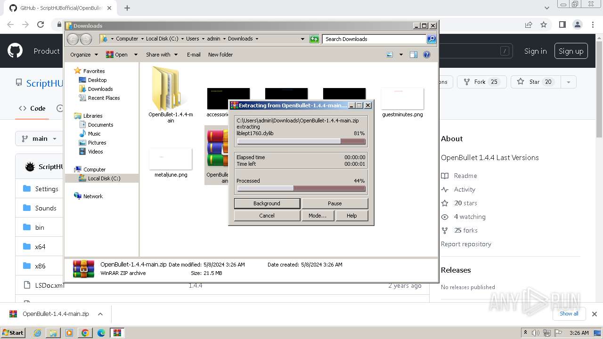
Task: Click the Start button
Action: point(13,332)
